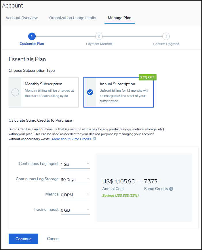
Task: Click the step 1 Customize Plan circle
Action: (32, 36)
